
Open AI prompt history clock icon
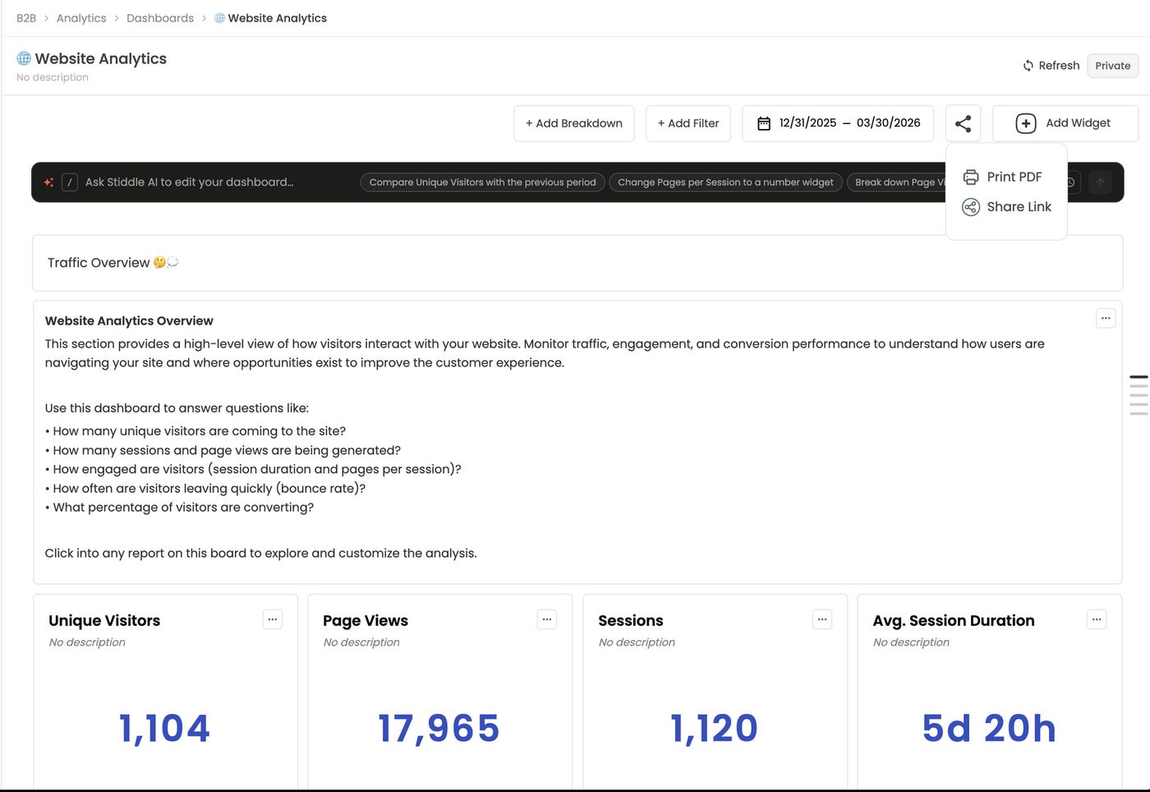click(1071, 182)
